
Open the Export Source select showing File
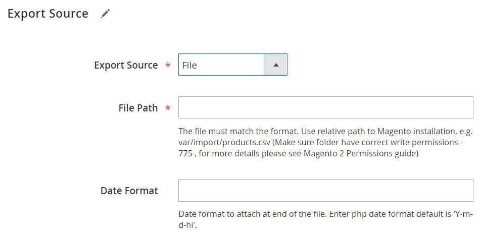pyautogui.click(x=233, y=65)
